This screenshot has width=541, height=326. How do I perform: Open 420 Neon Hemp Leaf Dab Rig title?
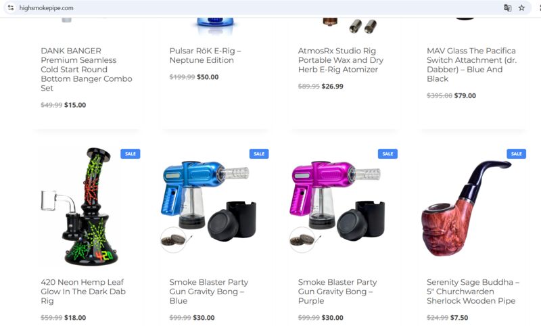83,292
